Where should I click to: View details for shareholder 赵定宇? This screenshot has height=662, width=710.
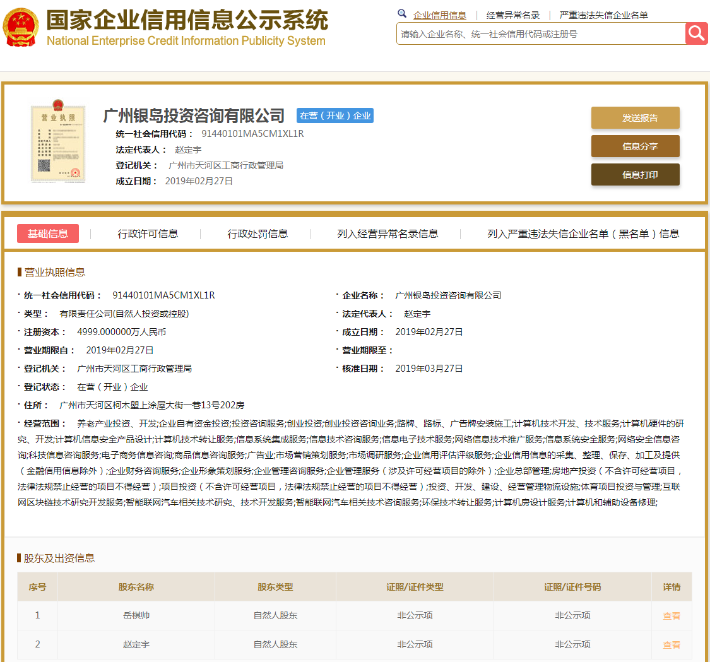[672, 645]
